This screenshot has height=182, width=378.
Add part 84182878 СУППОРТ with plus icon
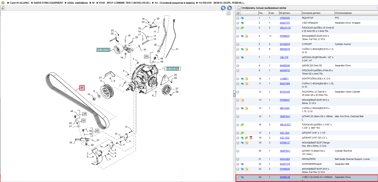(x=238, y=44)
